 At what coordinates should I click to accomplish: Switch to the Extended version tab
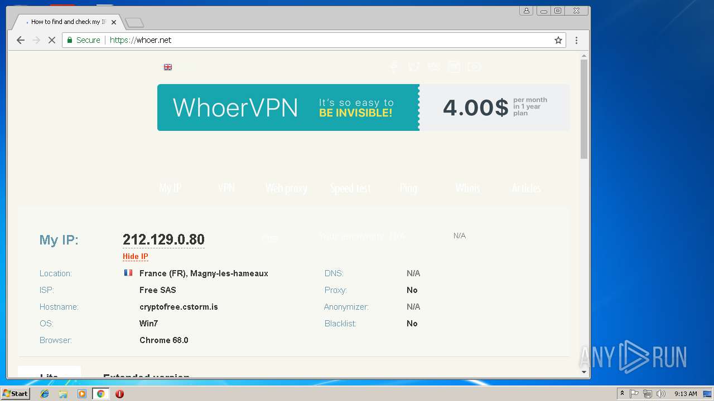point(146,376)
